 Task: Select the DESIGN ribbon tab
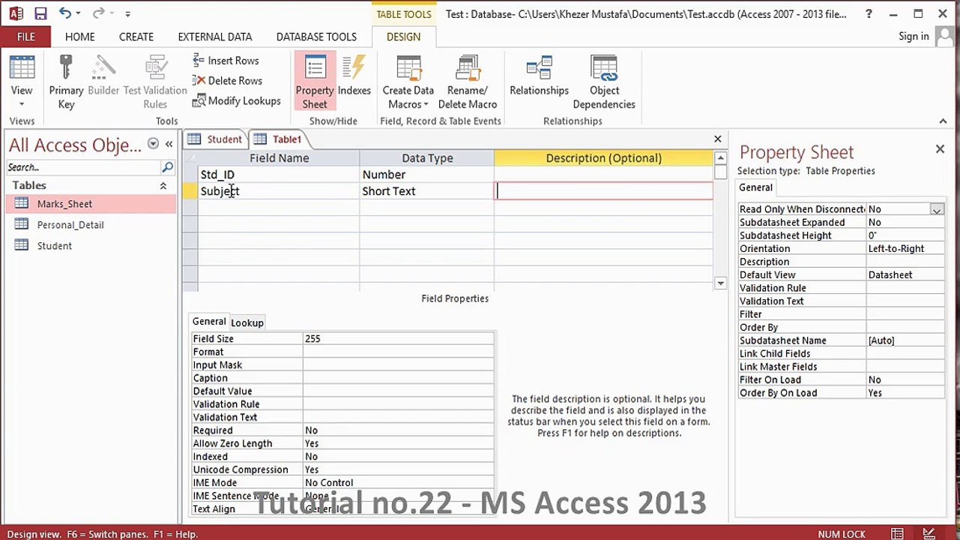pyautogui.click(x=403, y=37)
